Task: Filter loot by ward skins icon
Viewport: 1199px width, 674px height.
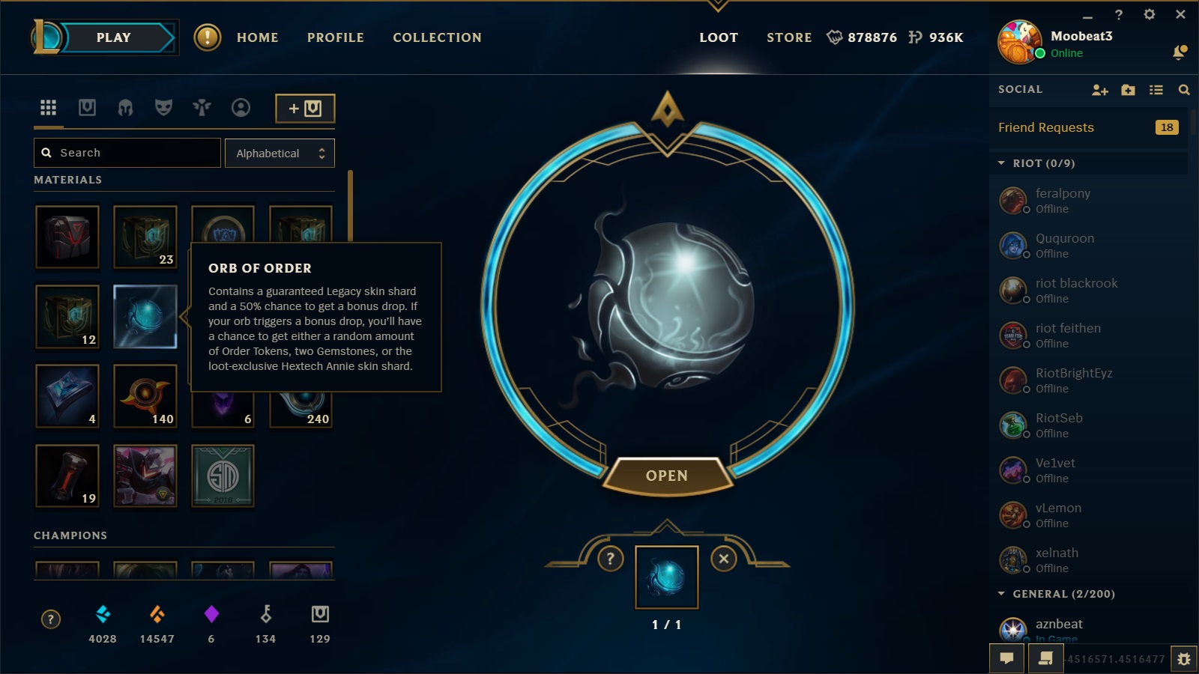Action: point(202,108)
